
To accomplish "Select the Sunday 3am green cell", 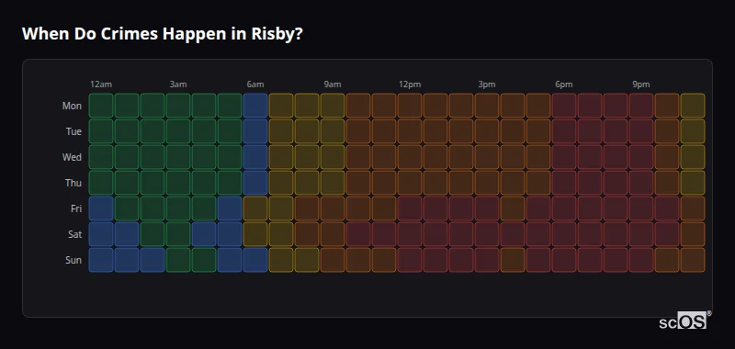I will tap(178, 260).
